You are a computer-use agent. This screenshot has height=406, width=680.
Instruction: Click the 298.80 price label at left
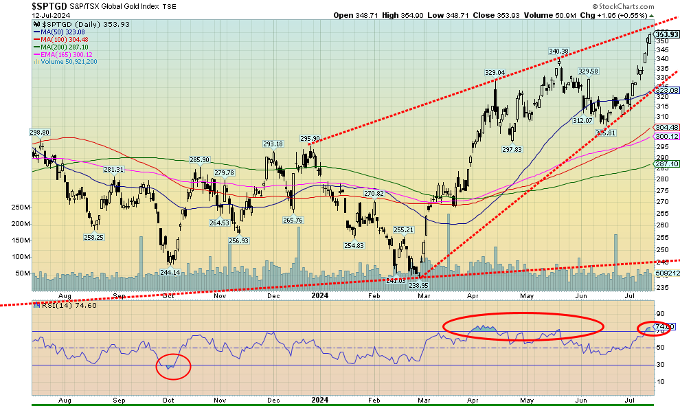click(38, 131)
